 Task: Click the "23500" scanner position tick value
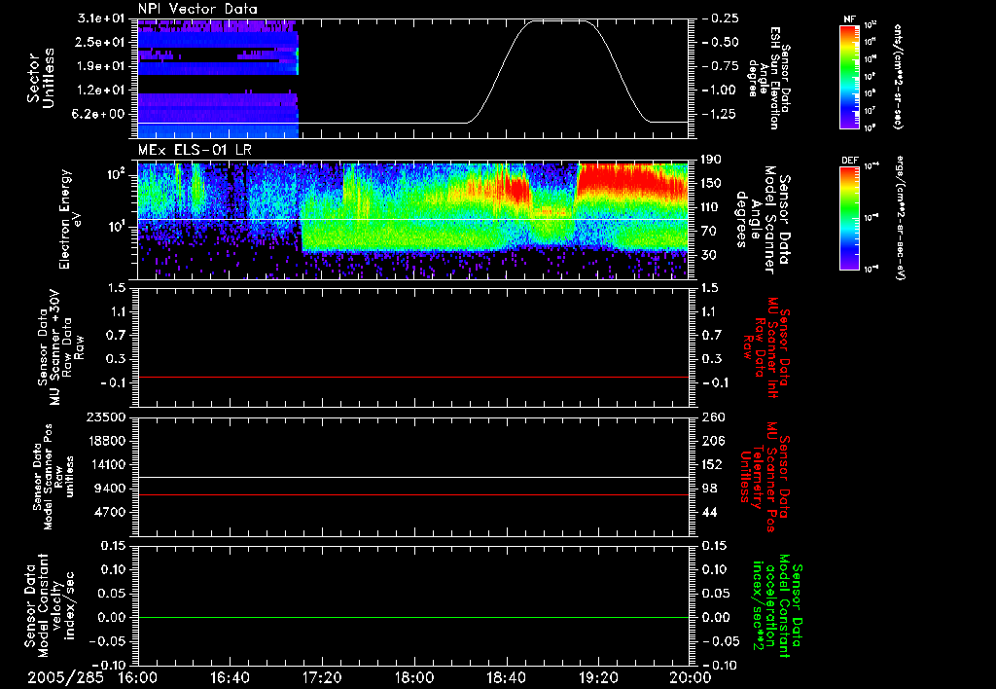coord(105,417)
